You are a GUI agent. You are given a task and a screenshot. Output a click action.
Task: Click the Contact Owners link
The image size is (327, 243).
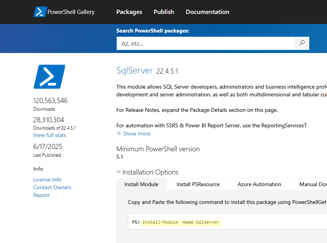(52, 187)
